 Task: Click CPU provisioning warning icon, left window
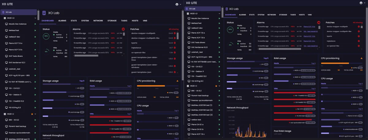click(x=178, y=81)
